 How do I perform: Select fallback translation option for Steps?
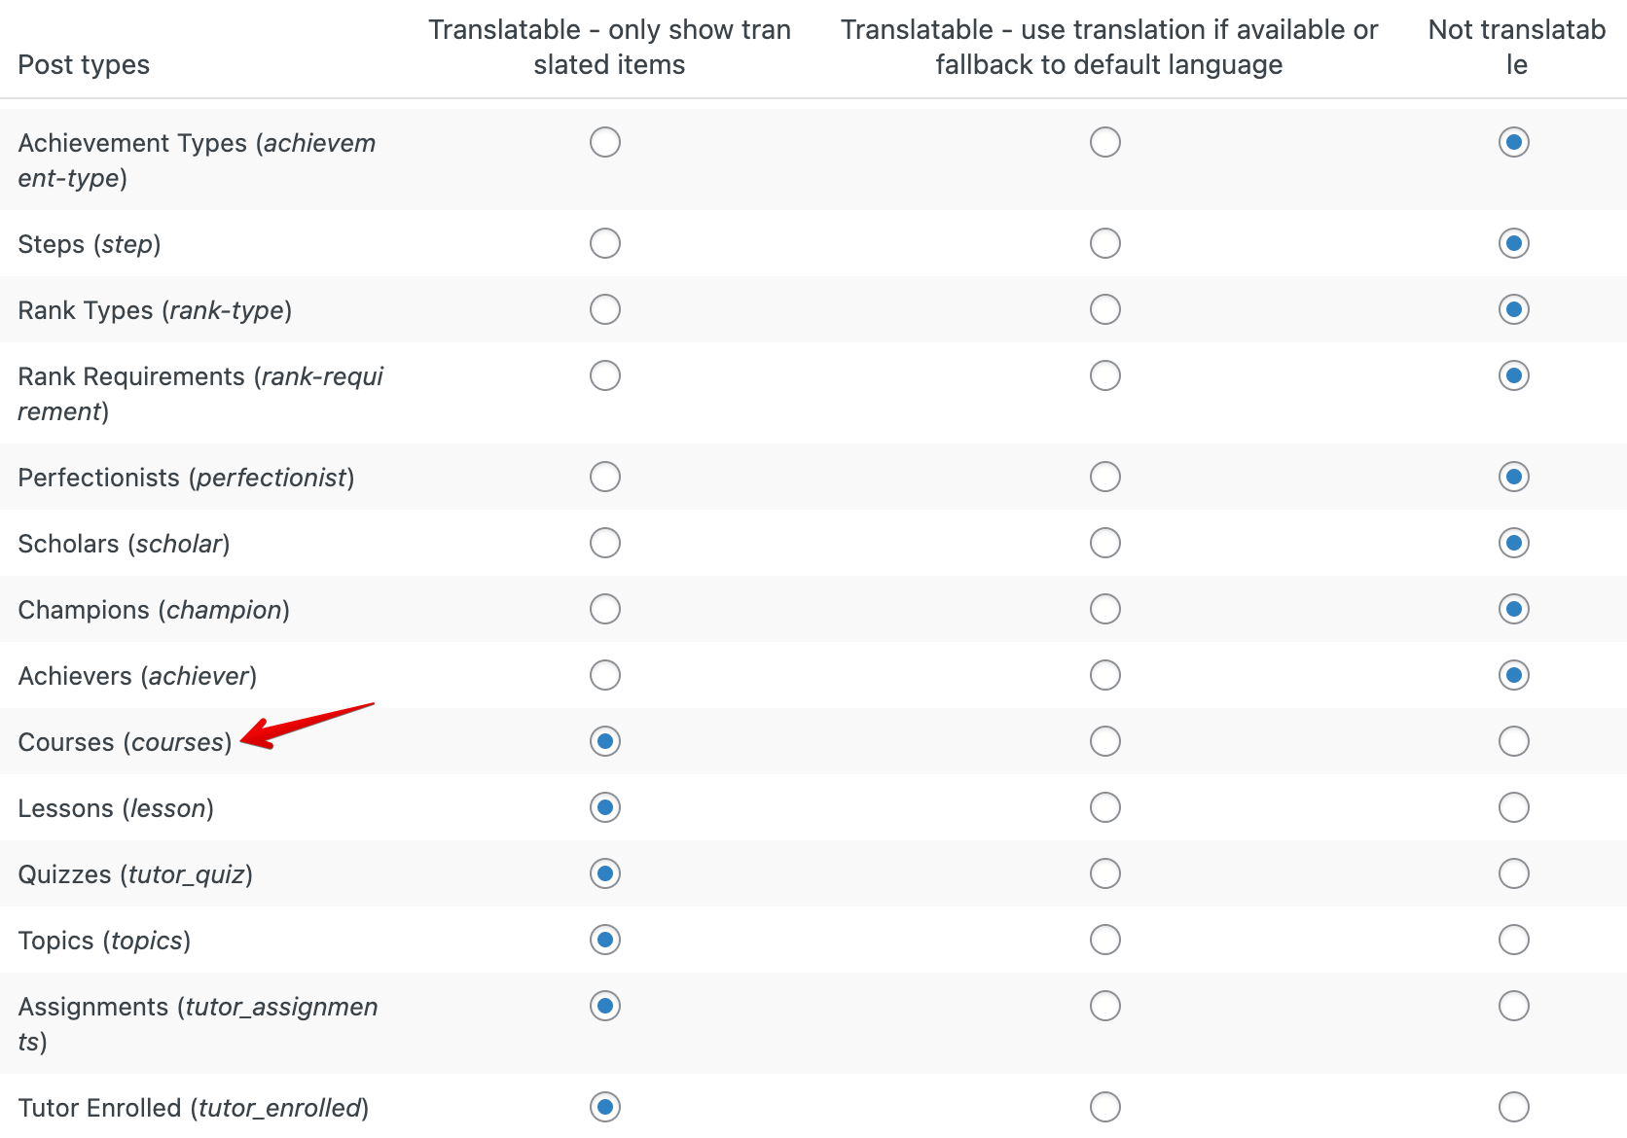[x=1105, y=243]
